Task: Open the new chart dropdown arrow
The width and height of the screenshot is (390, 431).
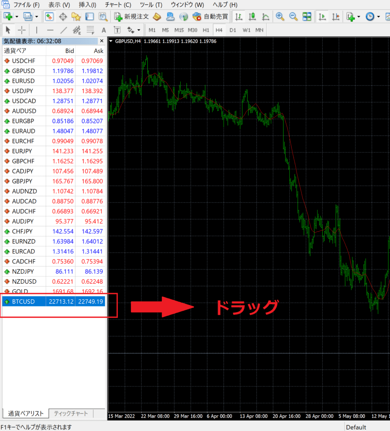Action: click(x=17, y=17)
